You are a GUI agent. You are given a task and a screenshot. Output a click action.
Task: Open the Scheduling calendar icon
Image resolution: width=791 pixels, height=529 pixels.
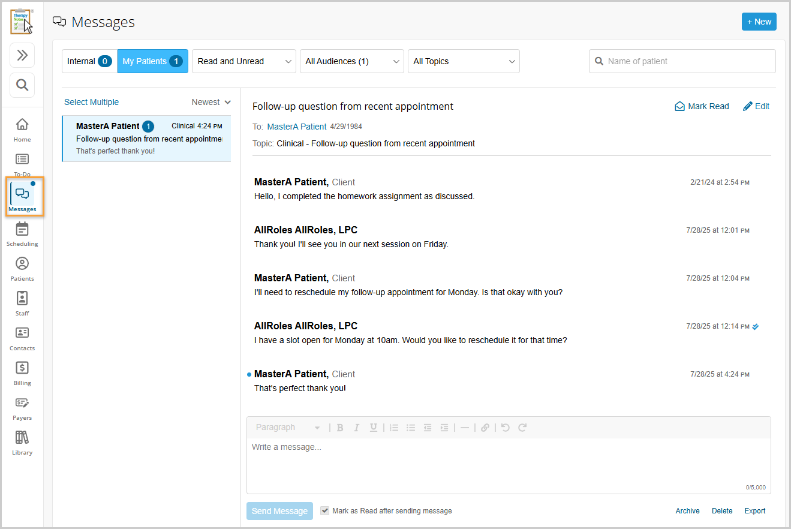point(22,234)
